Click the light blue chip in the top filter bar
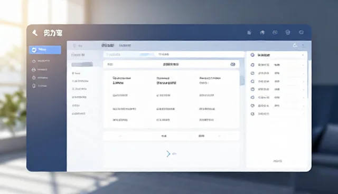This screenshot has width=338, height=194. pyautogui.click(x=147, y=54)
